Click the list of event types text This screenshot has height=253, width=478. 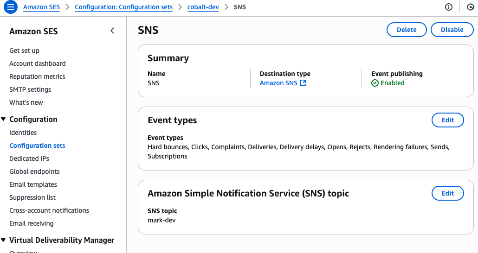(299, 152)
